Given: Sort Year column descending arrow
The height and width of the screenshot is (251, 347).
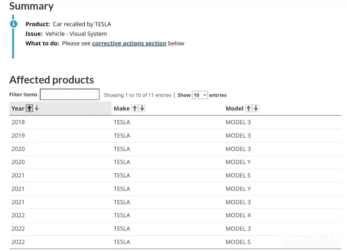Looking at the screenshot, I should (37, 108).
